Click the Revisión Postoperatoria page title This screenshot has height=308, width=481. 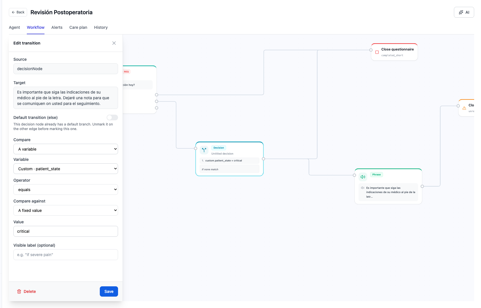(62, 12)
